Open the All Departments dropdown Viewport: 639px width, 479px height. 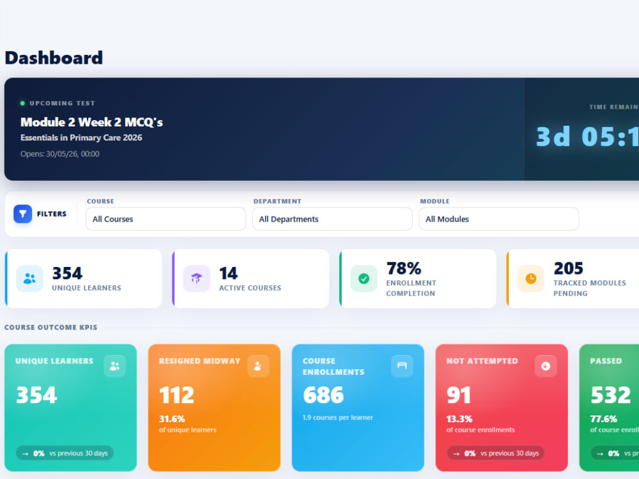tap(332, 218)
